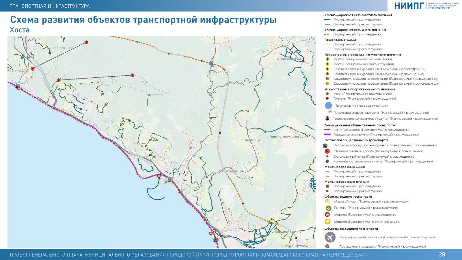Viewport: 462px width, 260px height.
Task: Click the Международный аэропорт airplane icon
Action: click(330, 237)
